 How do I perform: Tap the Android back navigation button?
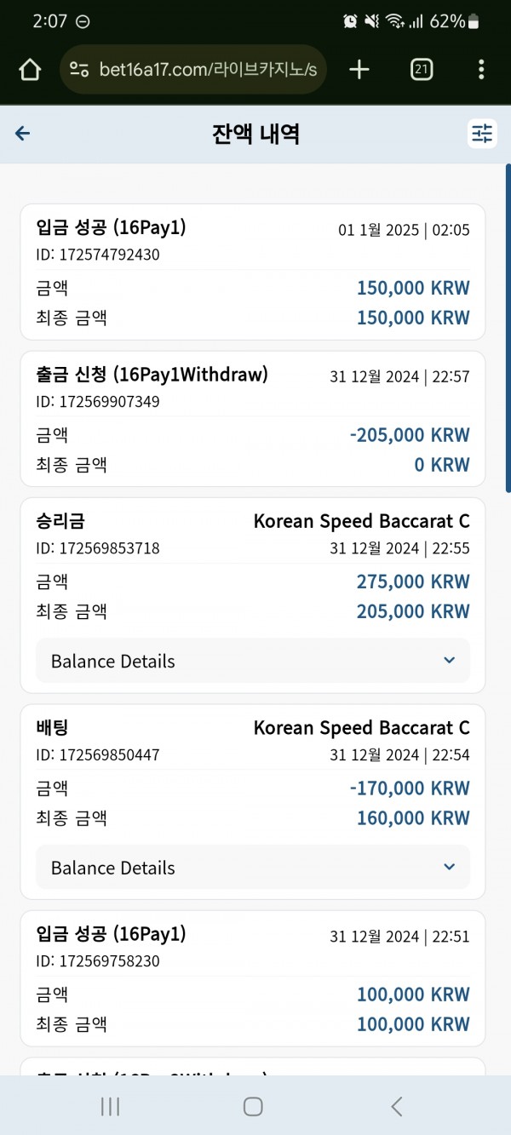coord(396,1106)
